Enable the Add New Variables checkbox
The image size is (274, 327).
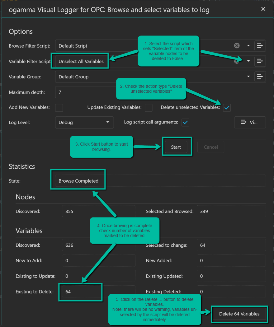point(59,108)
